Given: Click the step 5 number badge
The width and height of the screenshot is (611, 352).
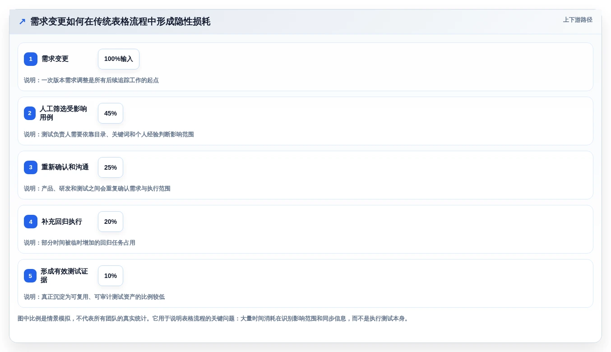Looking at the screenshot, I should click(30, 276).
